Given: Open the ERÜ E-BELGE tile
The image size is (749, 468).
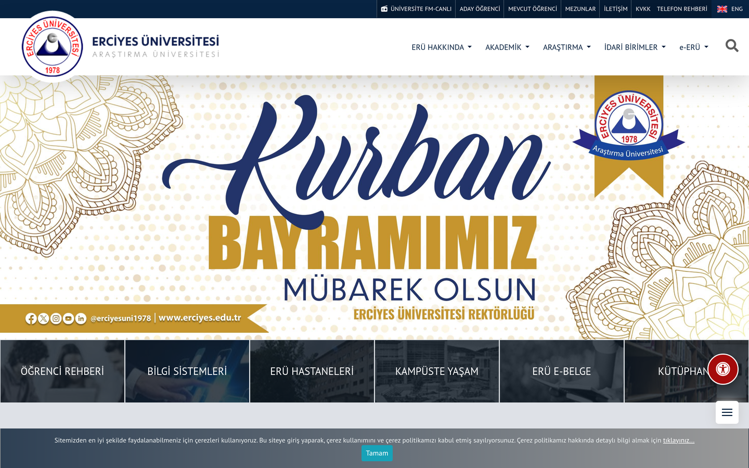Looking at the screenshot, I should coord(562,371).
